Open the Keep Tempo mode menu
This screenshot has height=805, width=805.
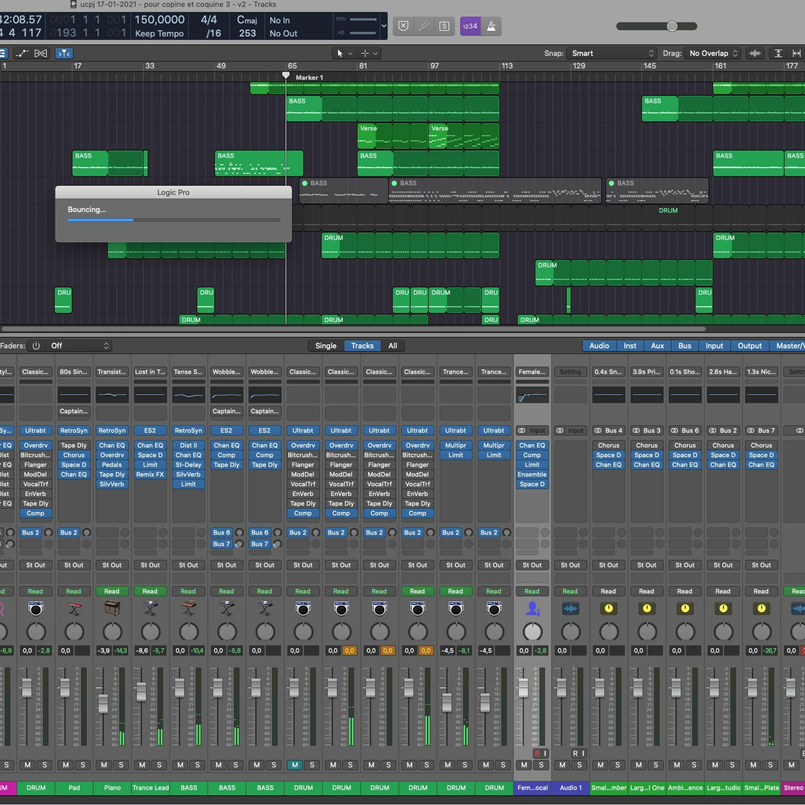coord(159,33)
